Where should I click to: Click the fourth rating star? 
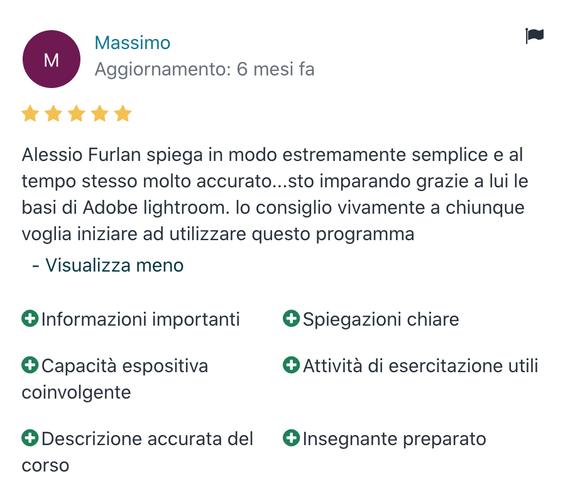point(99,113)
